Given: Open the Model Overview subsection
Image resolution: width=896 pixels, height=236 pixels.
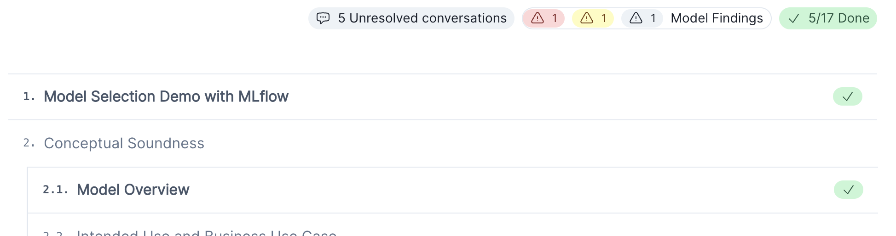Looking at the screenshot, I should 133,190.
